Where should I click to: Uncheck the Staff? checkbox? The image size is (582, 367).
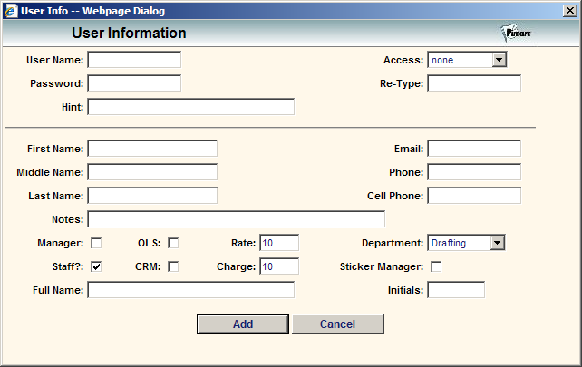point(96,266)
